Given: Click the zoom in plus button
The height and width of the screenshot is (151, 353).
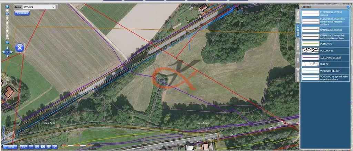Looking at the screenshot, I should [7, 7].
